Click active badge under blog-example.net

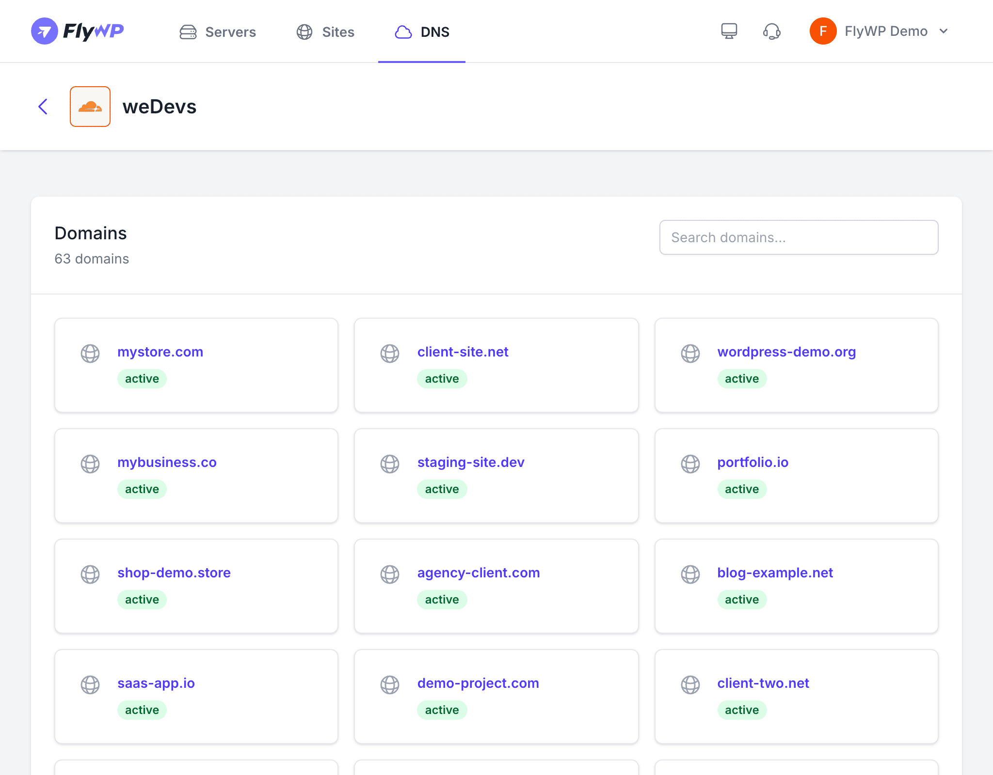pos(742,600)
